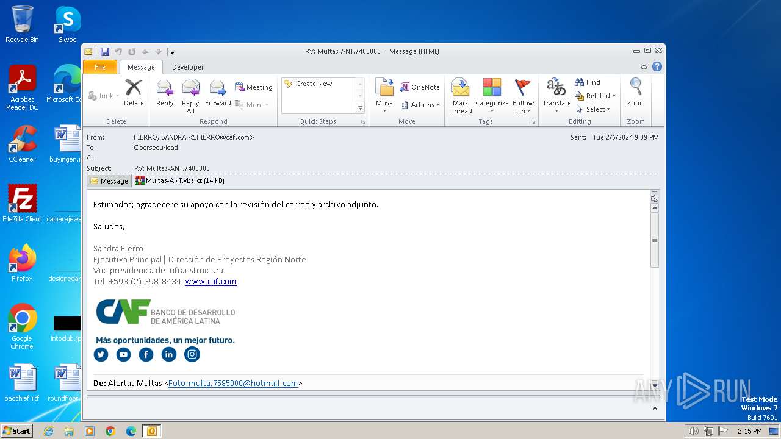This screenshot has height=439, width=781.
Task: Open the CAF LinkedIn icon
Action: (x=169, y=354)
